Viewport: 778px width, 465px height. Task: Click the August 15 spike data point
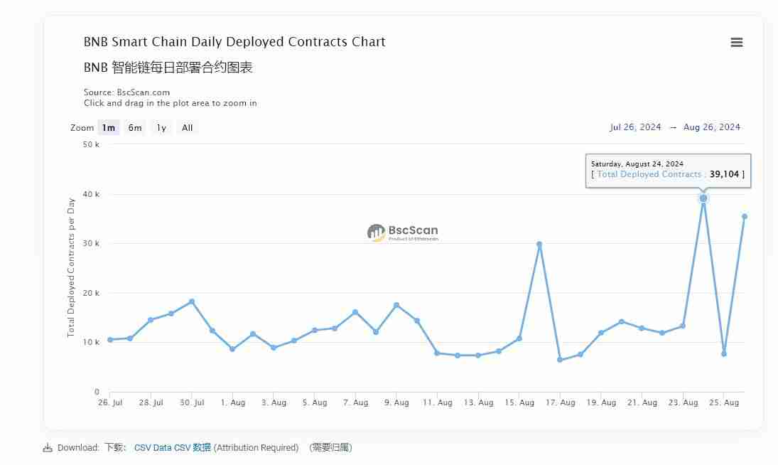click(x=540, y=243)
